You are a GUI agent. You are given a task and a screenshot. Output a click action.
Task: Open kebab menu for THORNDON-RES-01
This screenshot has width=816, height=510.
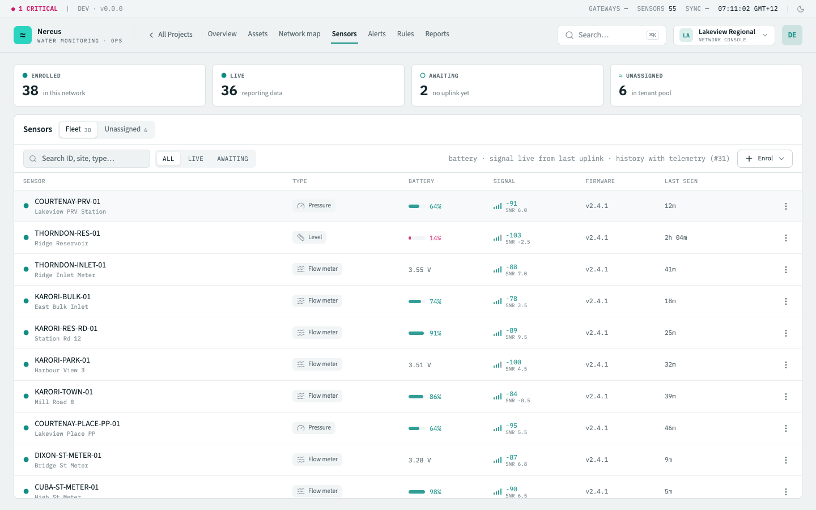(x=786, y=238)
